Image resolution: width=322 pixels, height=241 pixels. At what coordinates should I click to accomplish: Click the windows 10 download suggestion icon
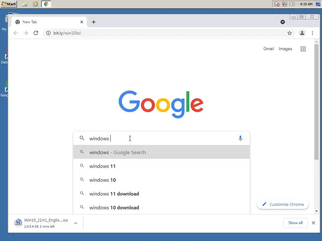(x=82, y=207)
